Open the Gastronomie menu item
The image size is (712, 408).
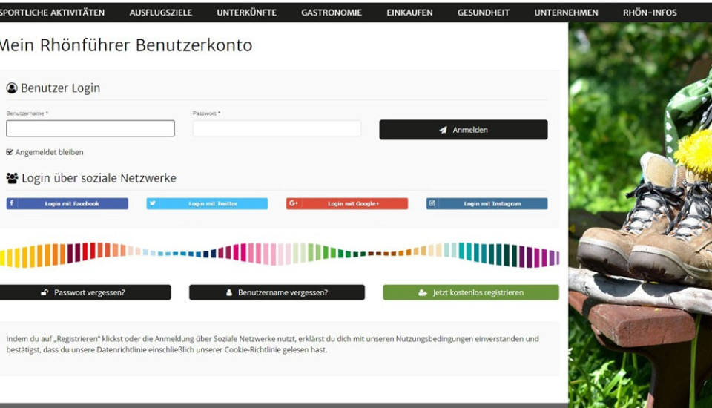coord(332,13)
